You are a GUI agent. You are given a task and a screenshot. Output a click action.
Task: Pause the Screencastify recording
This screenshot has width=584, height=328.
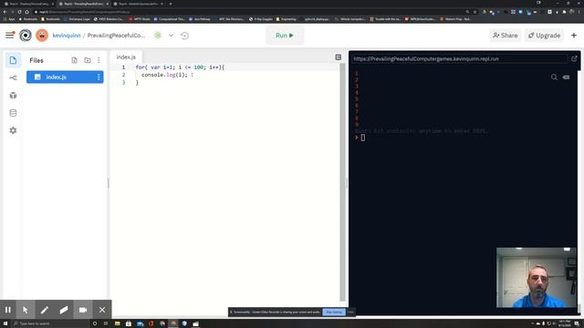click(8, 310)
